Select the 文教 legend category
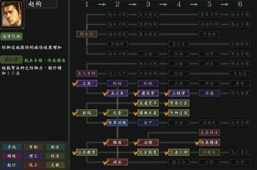This screenshot has width=257, height=170. pyautogui.click(x=55, y=165)
